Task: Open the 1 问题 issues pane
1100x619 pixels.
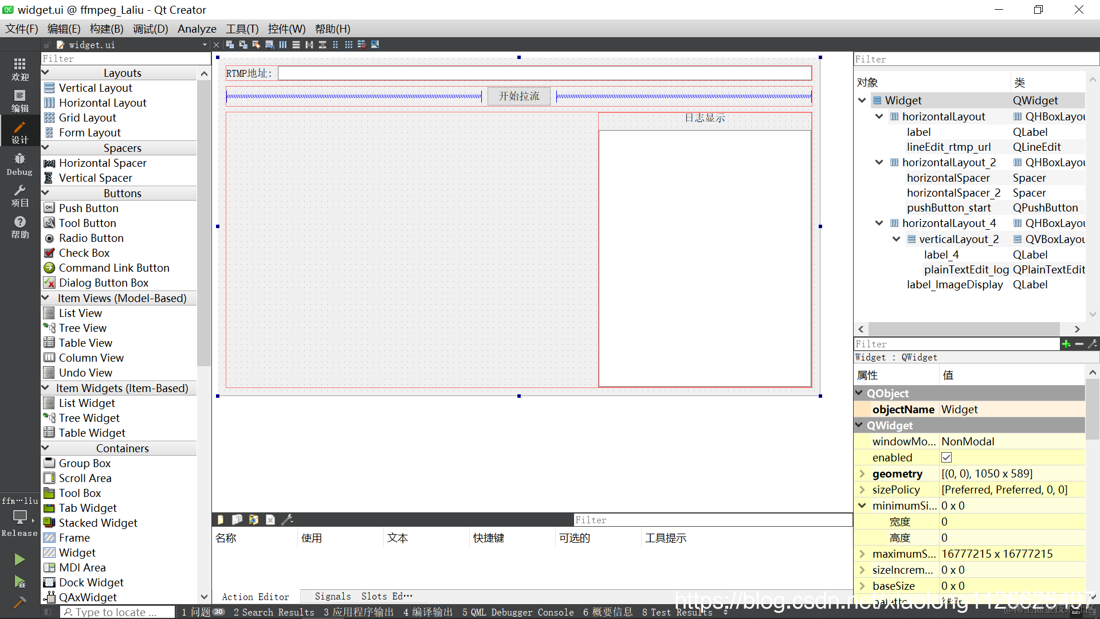Action: coord(202,612)
